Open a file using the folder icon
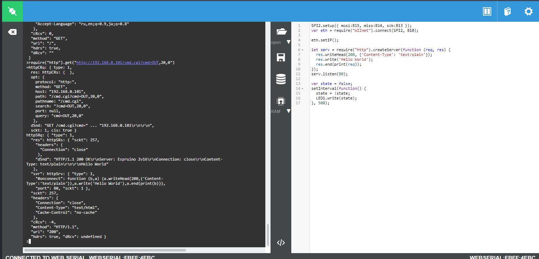Screen dimensions: 539x259 coord(282,32)
